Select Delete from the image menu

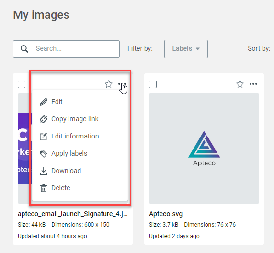coord(80,188)
